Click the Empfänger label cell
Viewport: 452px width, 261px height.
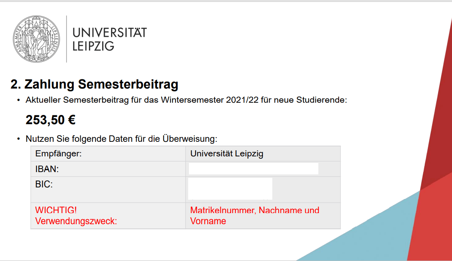tap(108, 154)
